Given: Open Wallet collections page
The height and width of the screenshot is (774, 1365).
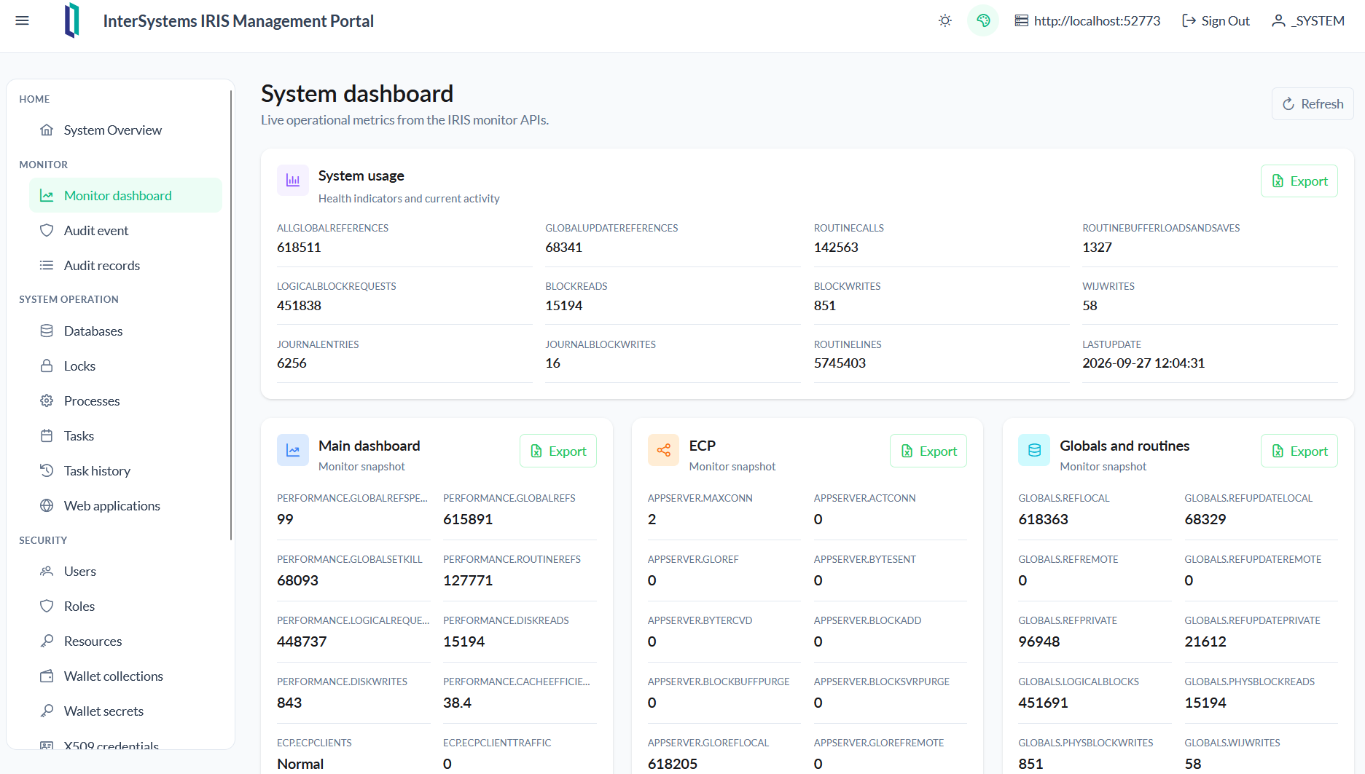Looking at the screenshot, I should (125, 676).
